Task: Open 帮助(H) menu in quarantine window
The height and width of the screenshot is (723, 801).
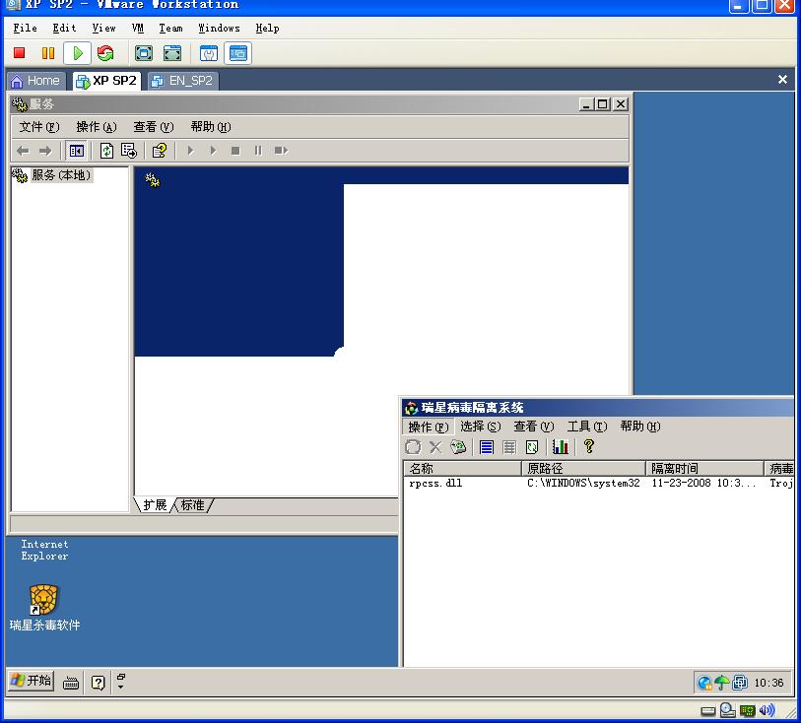Action: [640, 427]
